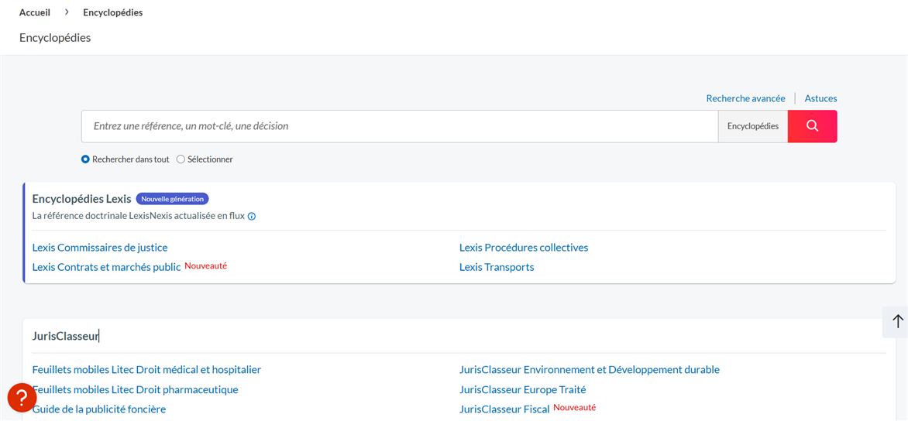Choose the 'Sélectionner' radio option
The height and width of the screenshot is (421, 908).
point(181,159)
